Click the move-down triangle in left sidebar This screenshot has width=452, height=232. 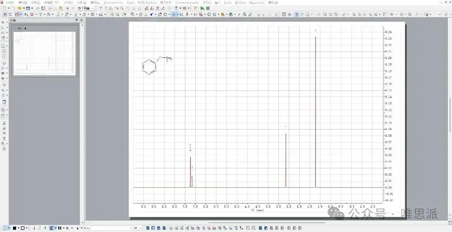tap(4, 133)
